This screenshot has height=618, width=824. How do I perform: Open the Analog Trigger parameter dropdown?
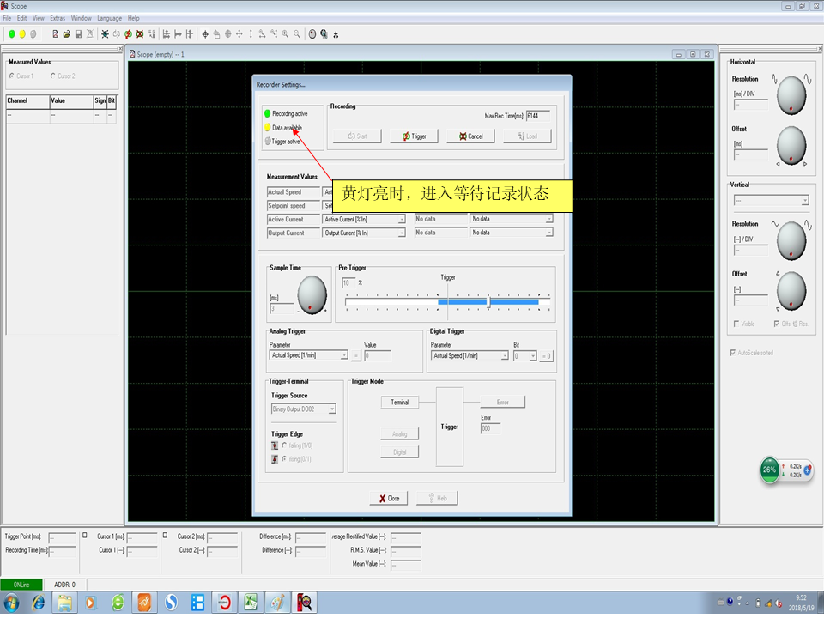tap(344, 355)
